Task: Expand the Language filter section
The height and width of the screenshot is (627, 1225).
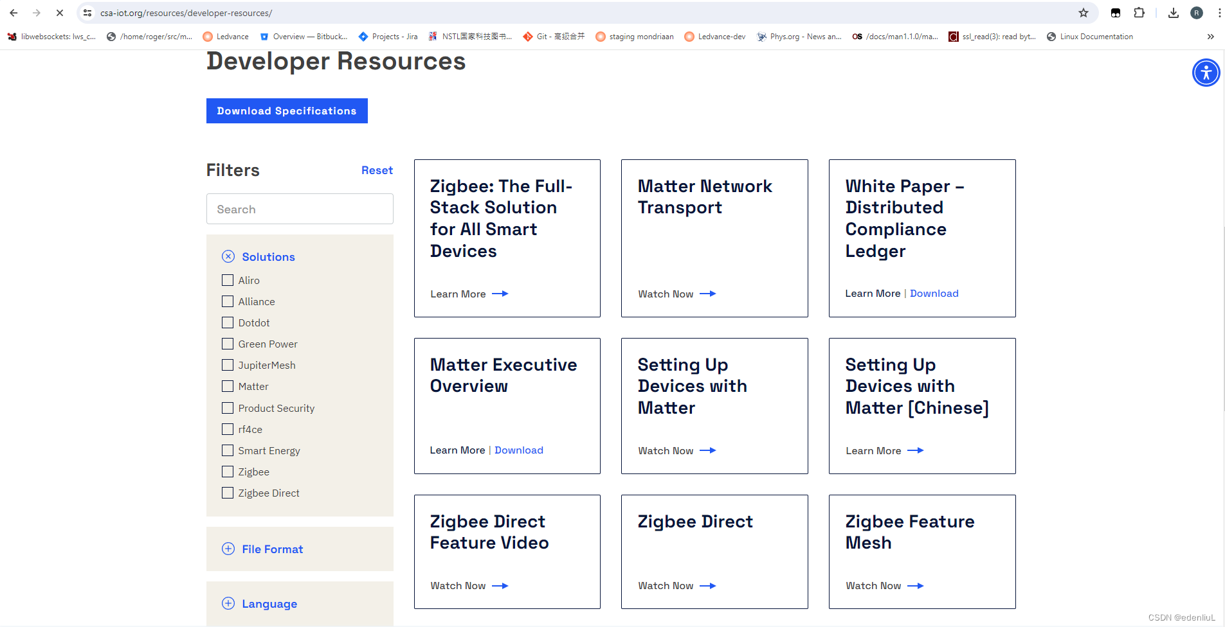Action: pos(228,603)
